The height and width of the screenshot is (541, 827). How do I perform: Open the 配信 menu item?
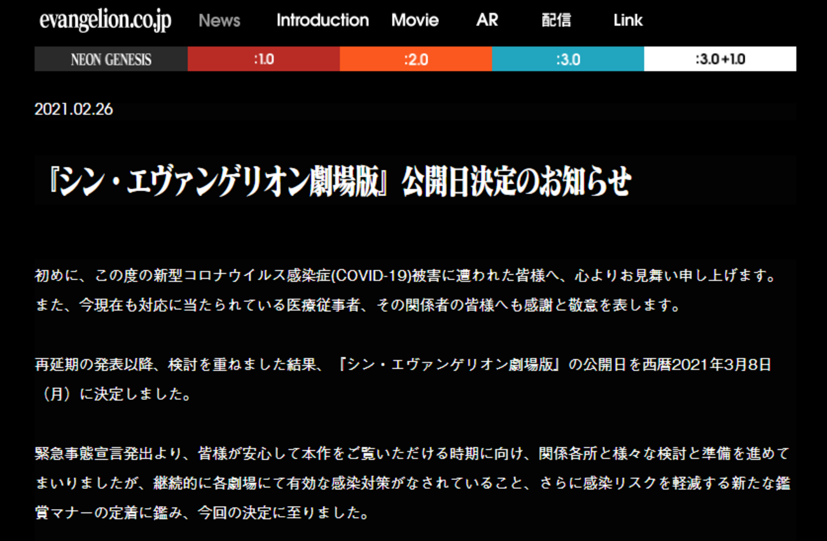coord(556,20)
